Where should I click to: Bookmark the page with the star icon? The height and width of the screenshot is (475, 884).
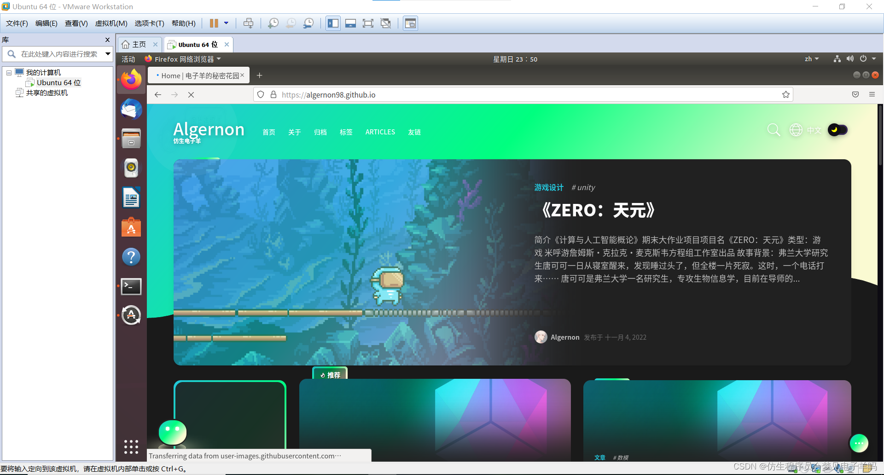[x=785, y=95]
